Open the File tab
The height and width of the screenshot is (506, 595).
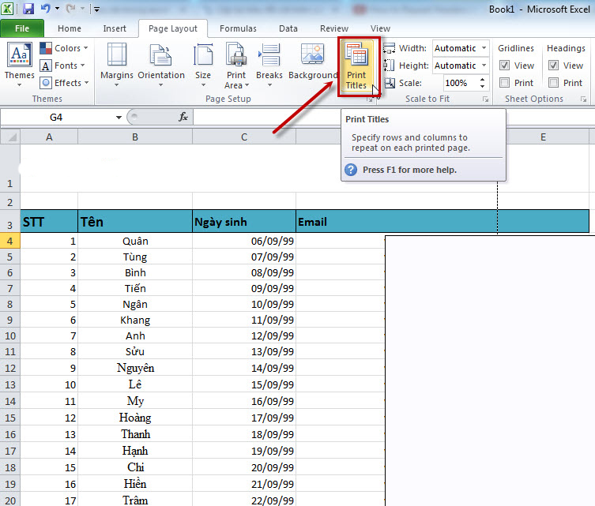pos(22,28)
